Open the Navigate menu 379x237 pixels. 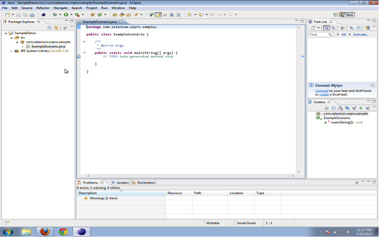click(60, 8)
